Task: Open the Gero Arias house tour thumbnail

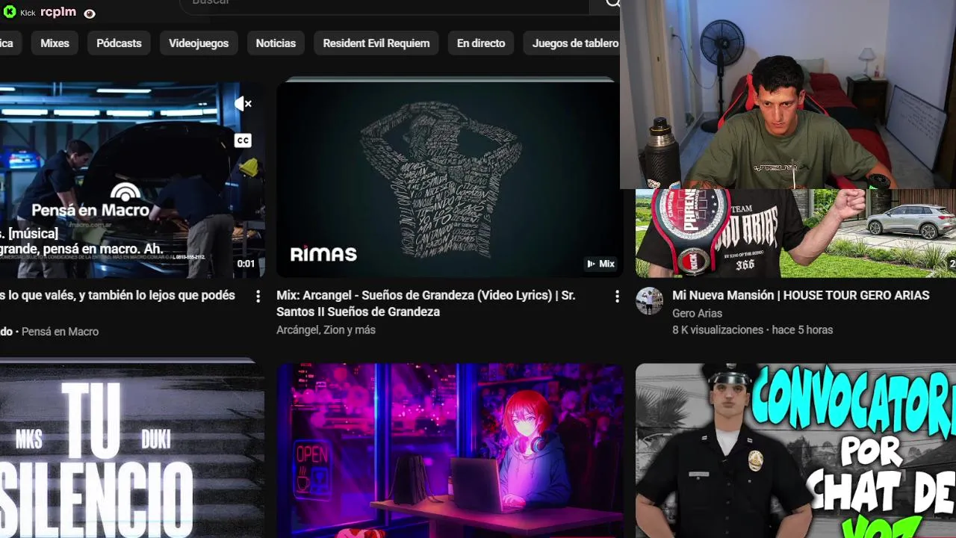Action: coord(795,232)
